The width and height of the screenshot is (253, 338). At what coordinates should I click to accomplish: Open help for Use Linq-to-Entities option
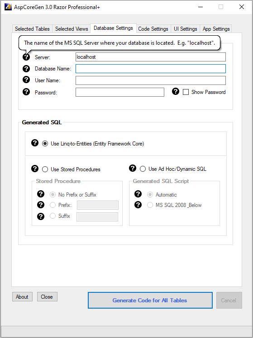(35, 143)
